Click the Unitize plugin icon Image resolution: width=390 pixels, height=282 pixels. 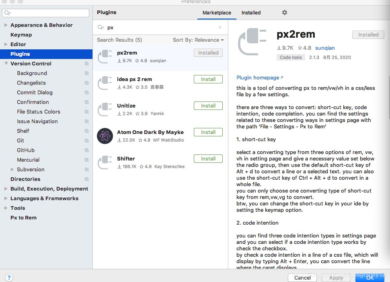point(105,110)
